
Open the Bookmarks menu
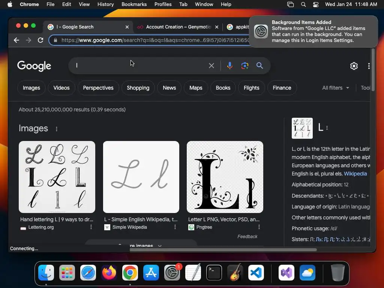coord(134,4)
